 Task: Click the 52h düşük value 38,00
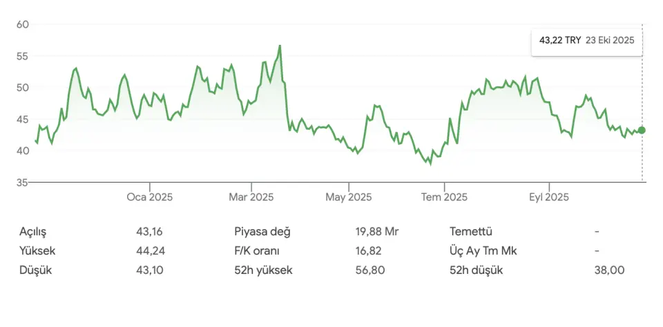(x=610, y=270)
